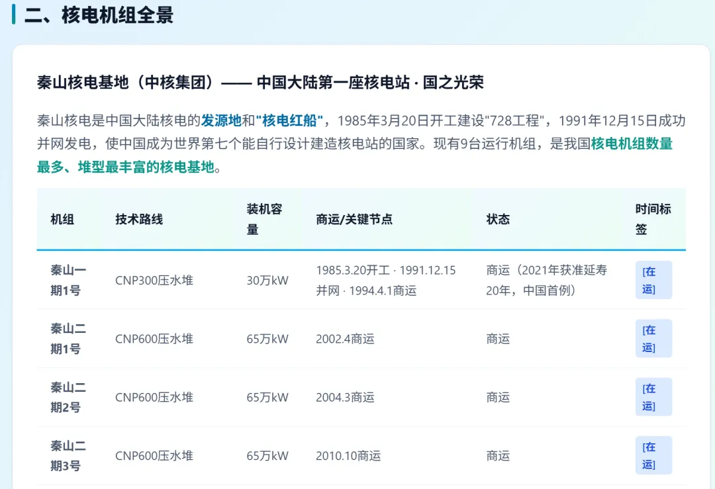Click the CNP300压水堆 technology cell

click(154, 281)
